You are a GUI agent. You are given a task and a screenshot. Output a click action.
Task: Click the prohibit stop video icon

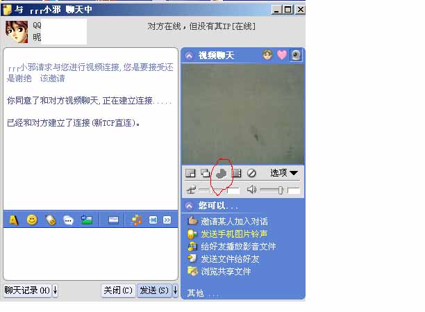pyautogui.click(x=251, y=173)
